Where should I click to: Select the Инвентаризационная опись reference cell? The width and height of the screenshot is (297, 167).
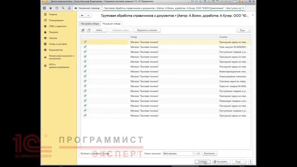pos(234,71)
